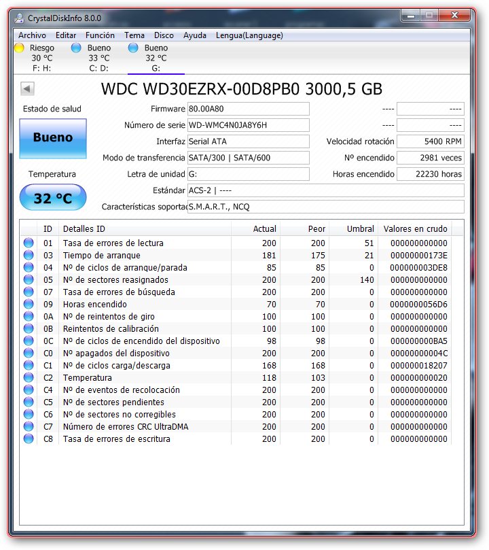Screen dimensions: 489x550
Task: Click status icon for Tiempo de arranque
Action: 29,255
